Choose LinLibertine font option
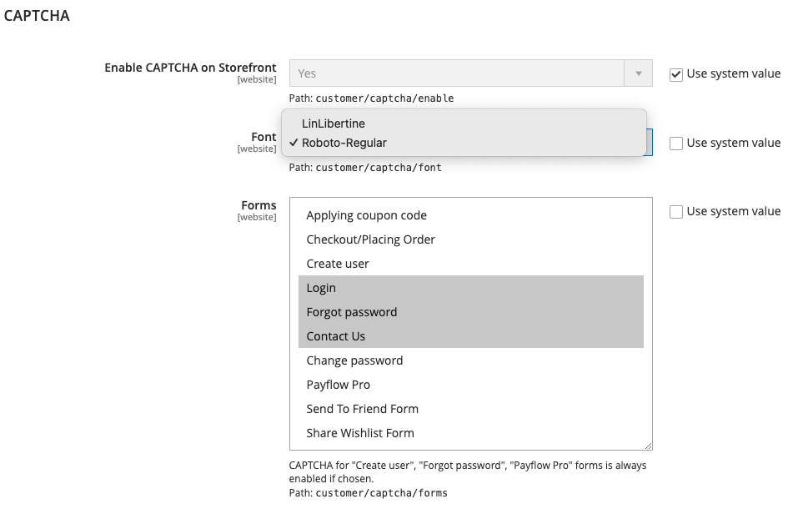The width and height of the screenshot is (798, 509). pos(464,123)
